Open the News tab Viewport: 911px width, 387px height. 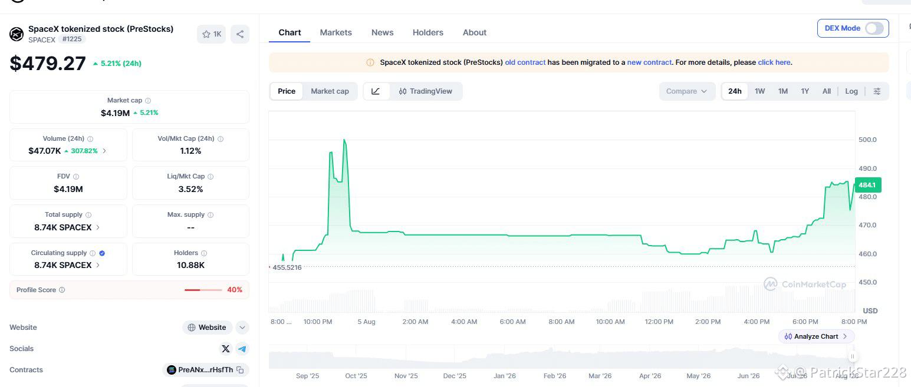coord(383,32)
